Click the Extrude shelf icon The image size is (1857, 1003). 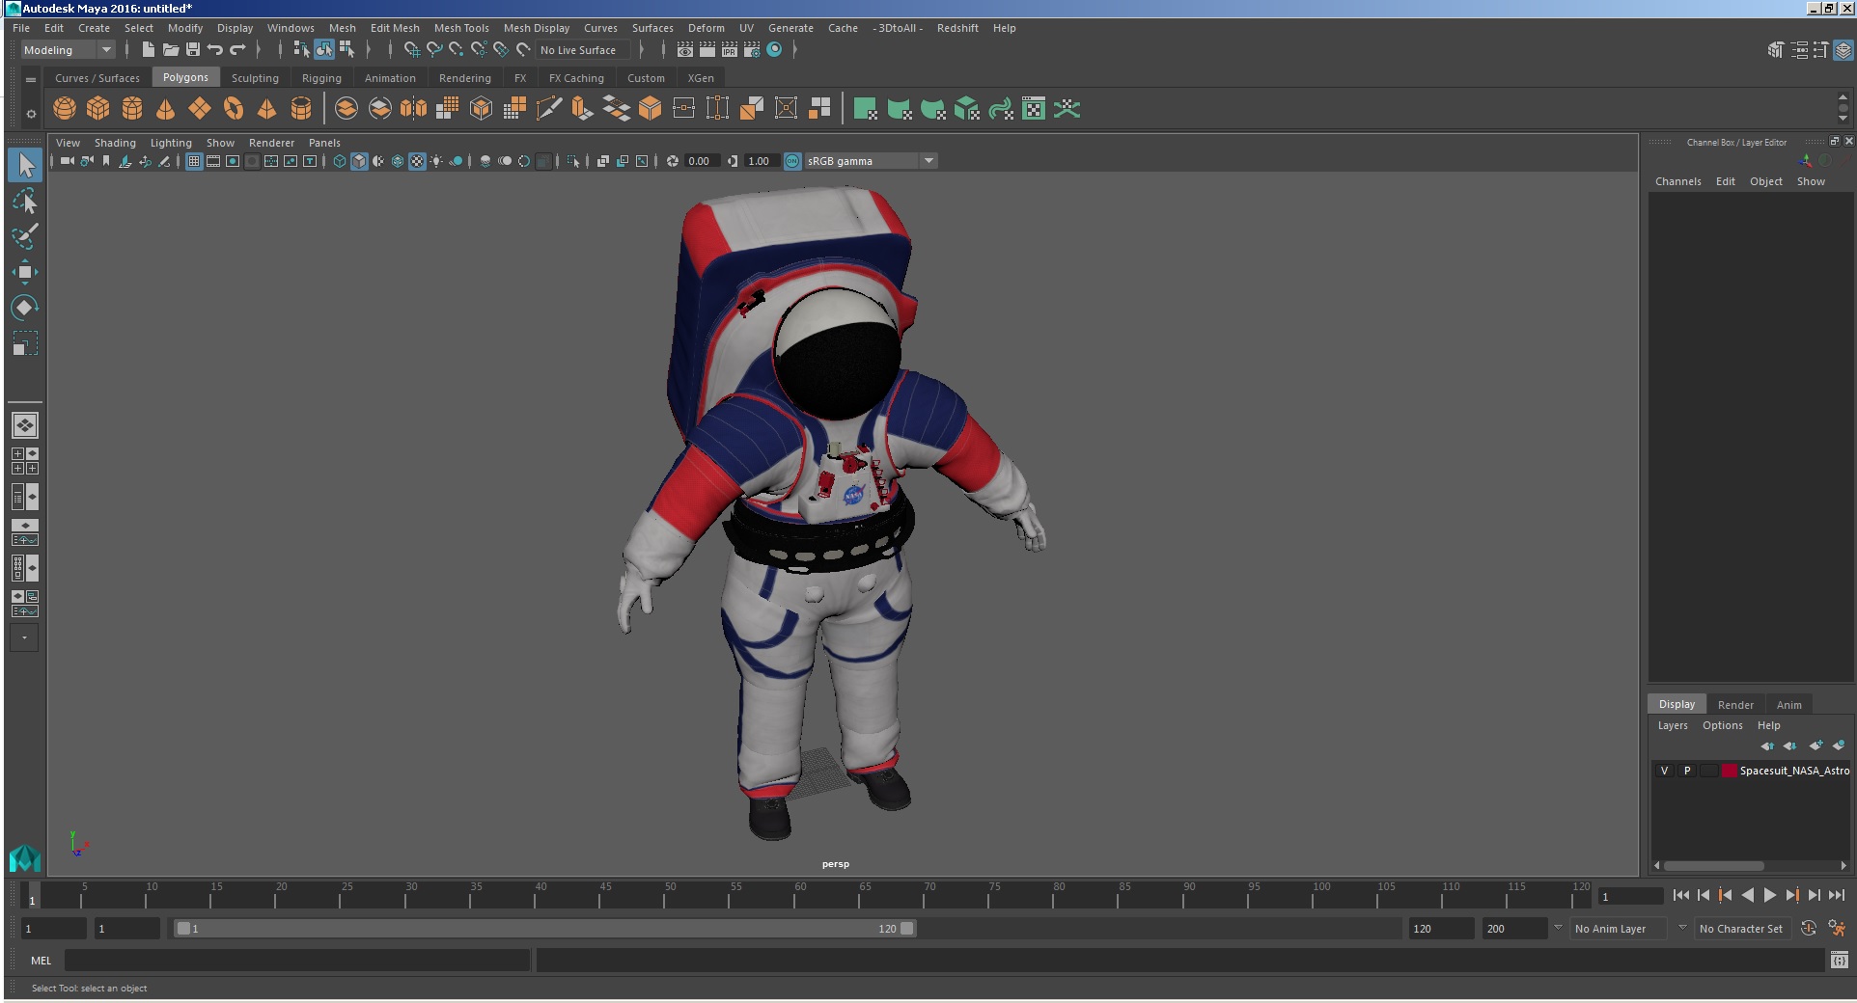[x=582, y=109]
